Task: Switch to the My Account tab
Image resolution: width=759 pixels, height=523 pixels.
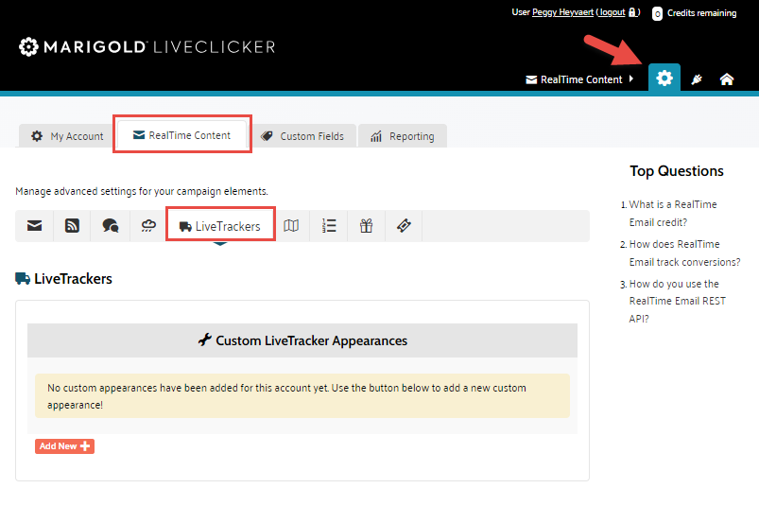Action: tap(66, 136)
